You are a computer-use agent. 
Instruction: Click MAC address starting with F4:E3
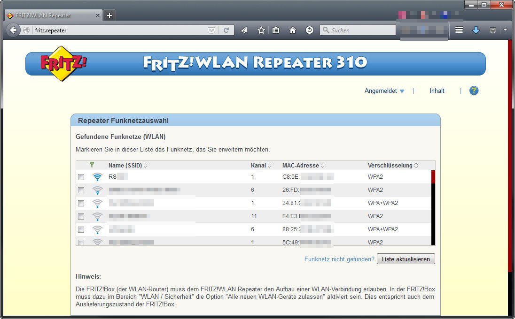tap(307, 216)
